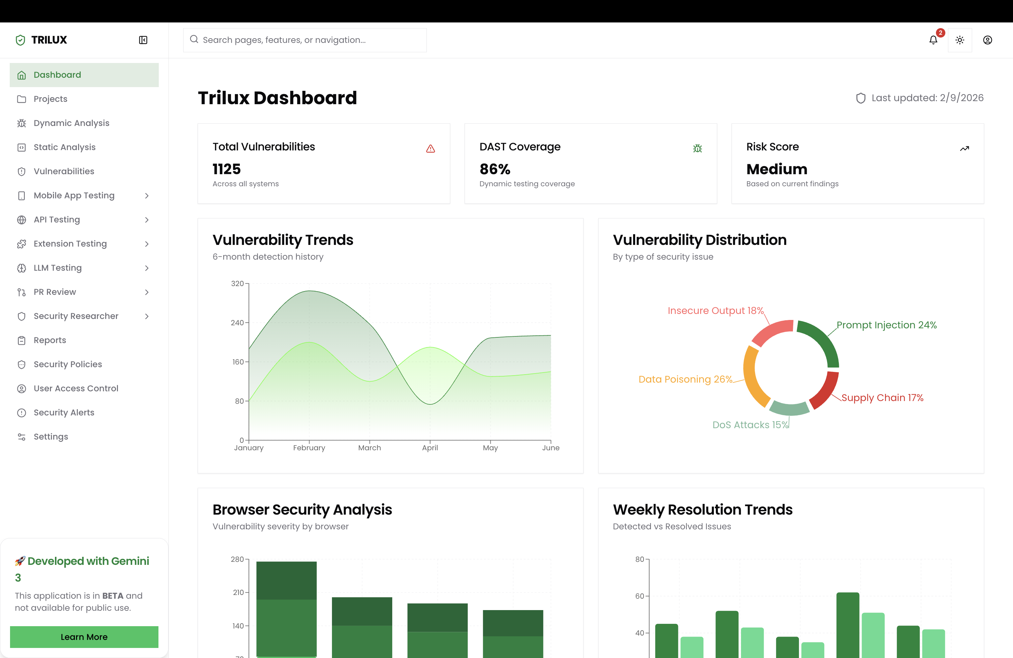
Task: Click shield icon beside Last updated
Action: [860, 98]
